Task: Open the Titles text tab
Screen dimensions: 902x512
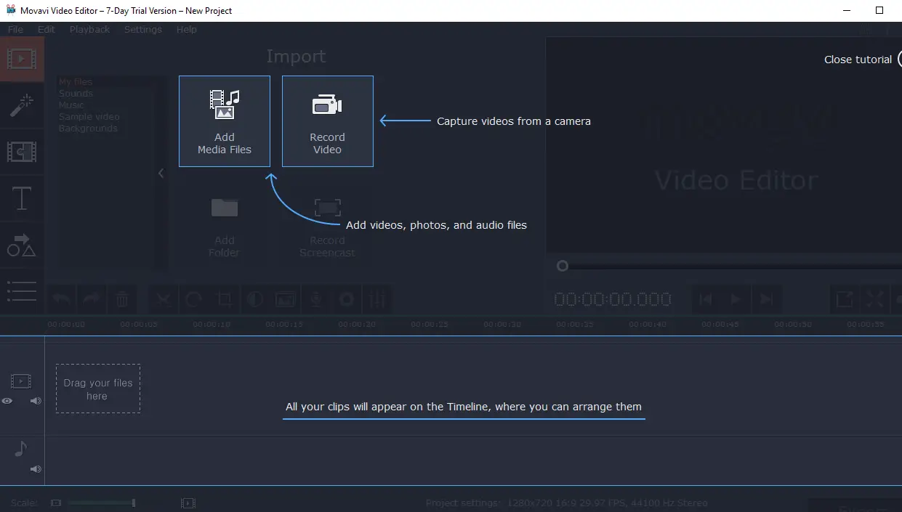Action: (22, 198)
